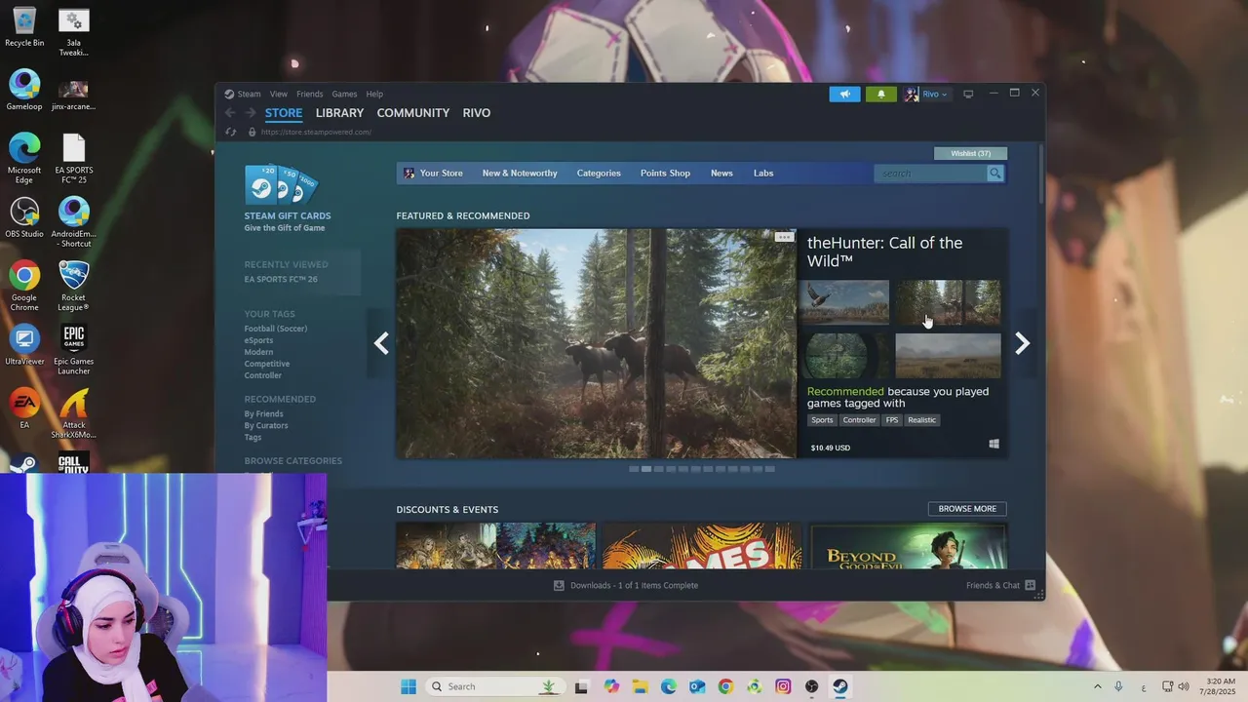Open Instagram from the taskbar
Viewport: 1248px width, 702px height.
tap(783, 686)
